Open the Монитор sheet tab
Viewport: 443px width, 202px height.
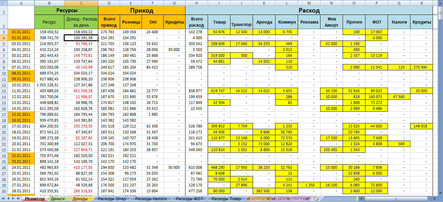coord(35,199)
